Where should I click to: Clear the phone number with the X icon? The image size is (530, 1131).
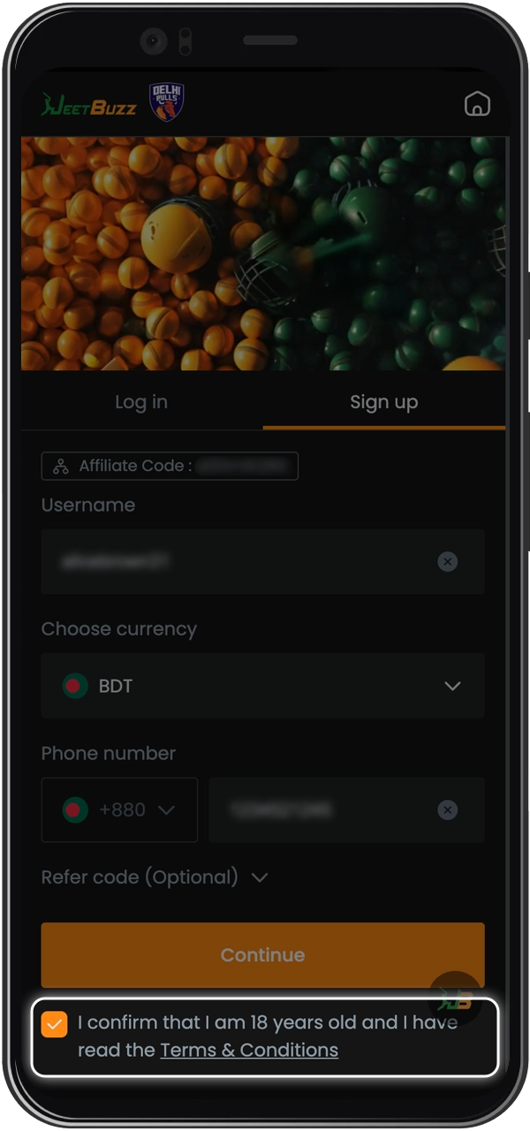448,810
